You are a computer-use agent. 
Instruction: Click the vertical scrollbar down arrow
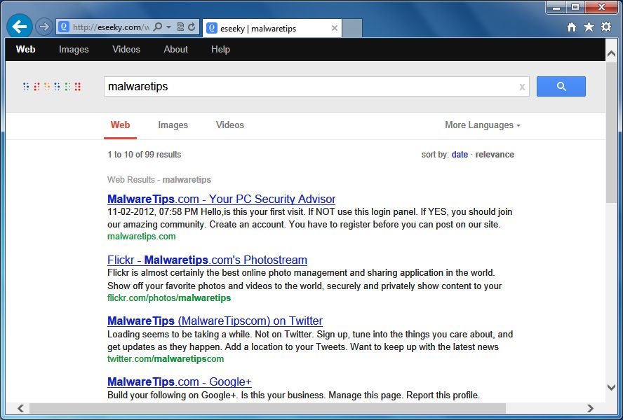[x=611, y=387]
